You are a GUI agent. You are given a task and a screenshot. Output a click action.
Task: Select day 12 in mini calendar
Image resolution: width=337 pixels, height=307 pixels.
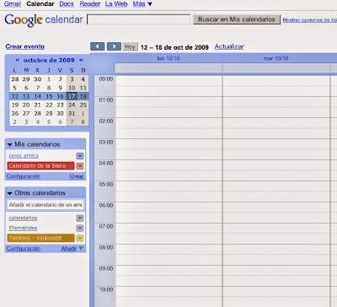point(15,96)
